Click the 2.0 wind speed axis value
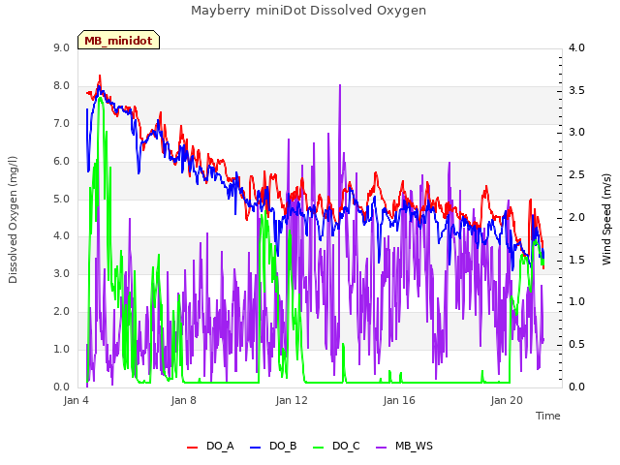Image resolution: width=620 pixels, height=465 pixels. click(x=577, y=217)
